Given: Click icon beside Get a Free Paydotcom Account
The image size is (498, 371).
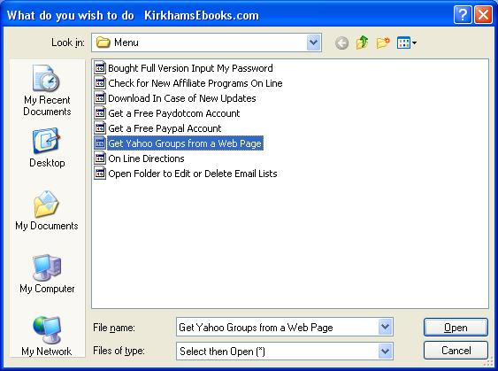Looking at the screenshot, I should pyautogui.click(x=100, y=112).
